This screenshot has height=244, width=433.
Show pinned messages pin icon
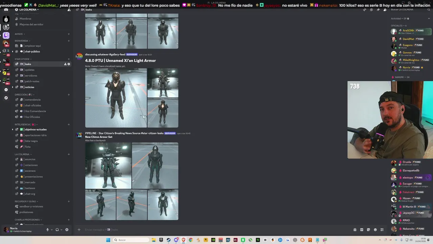pyautogui.click(x=378, y=9)
